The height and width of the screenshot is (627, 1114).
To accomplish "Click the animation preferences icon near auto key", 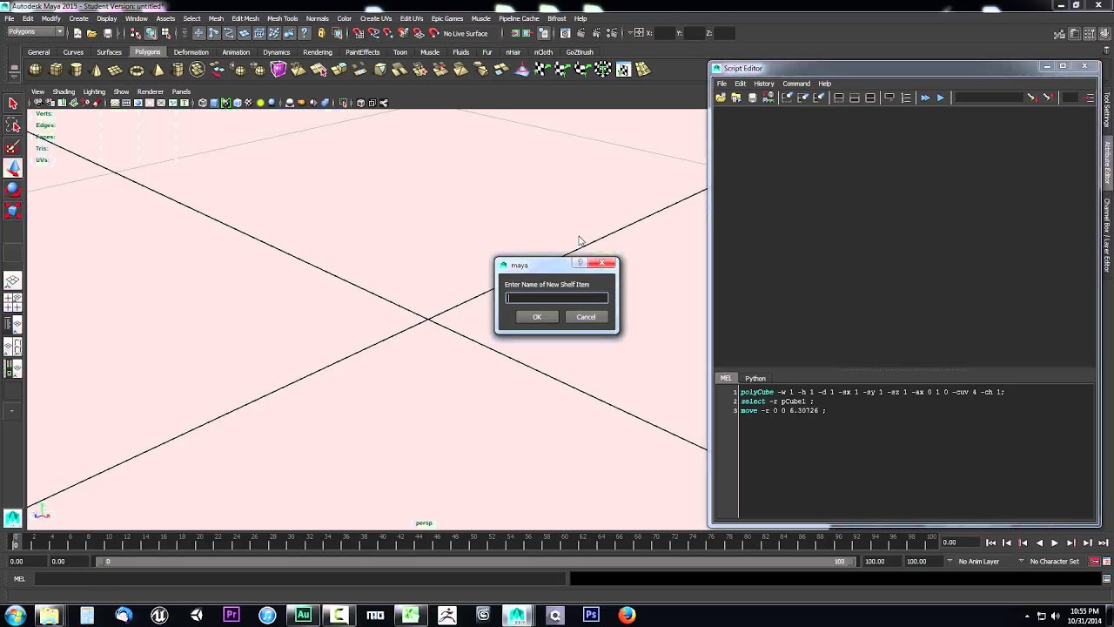I will (1107, 562).
